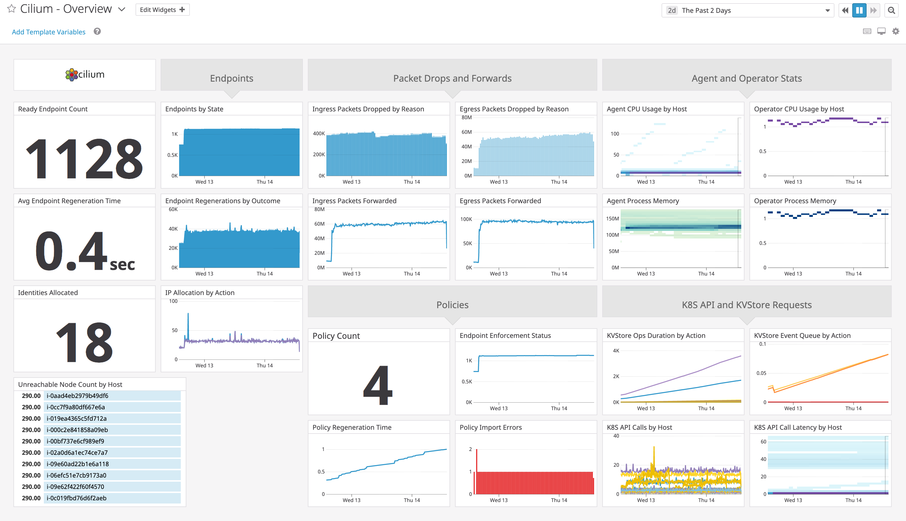
Task: Click the plus icon in Edit Widgets
Action: [x=182, y=10]
